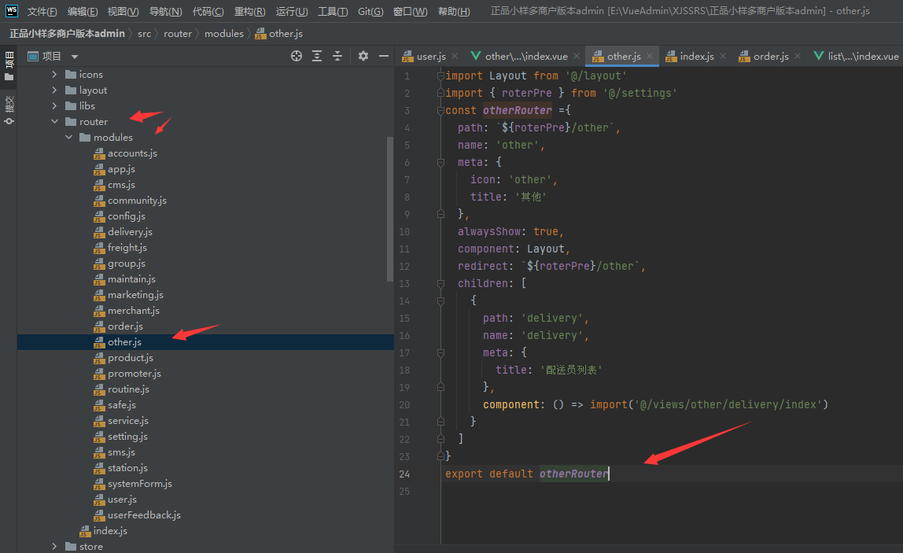The image size is (903, 553).
Task: Toggle fold marker on line 14 brace
Action: [440, 300]
